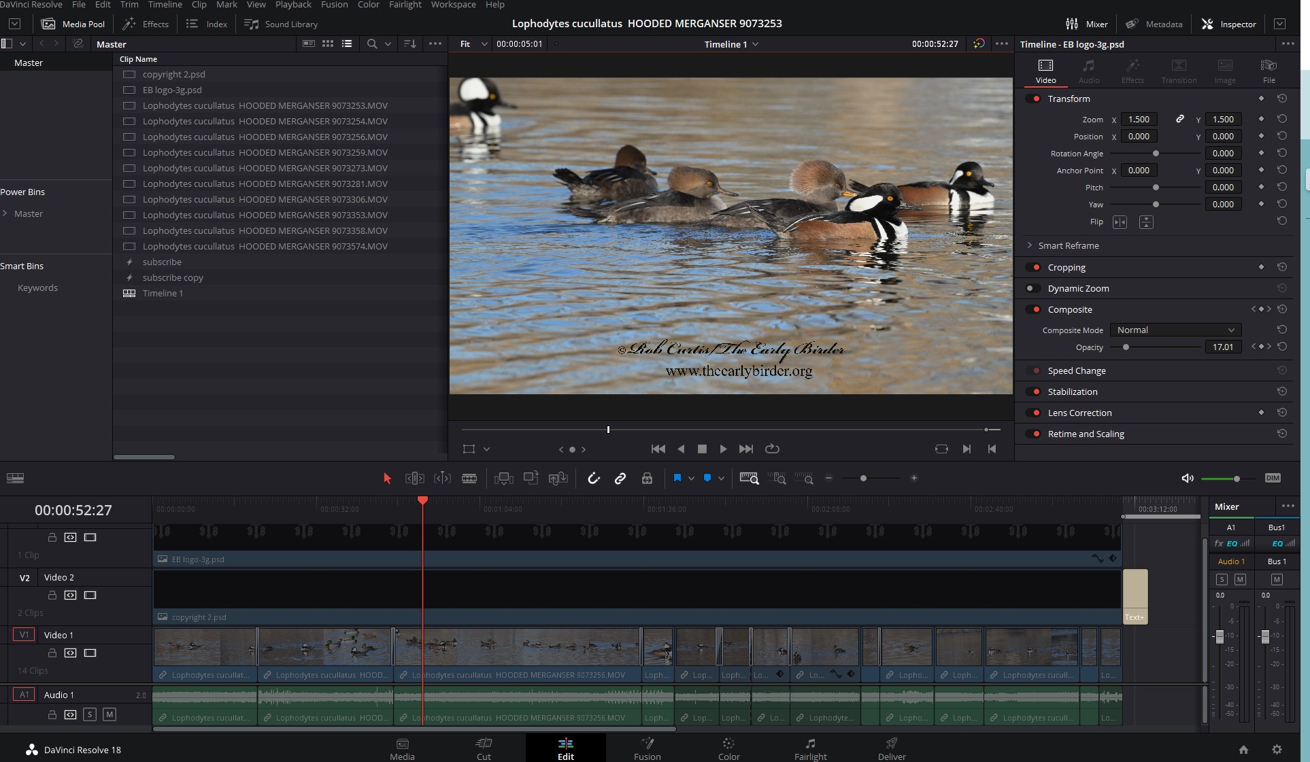Select the arrow Selection Mode tool

click(x=387, y=479)
